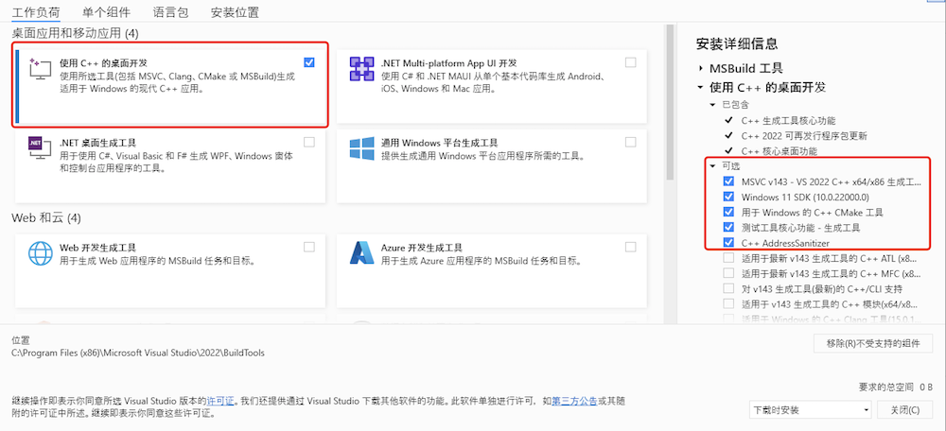Click the 安装详细信息 heading
The width and height of the screenshot is (946, 431).
737,43
